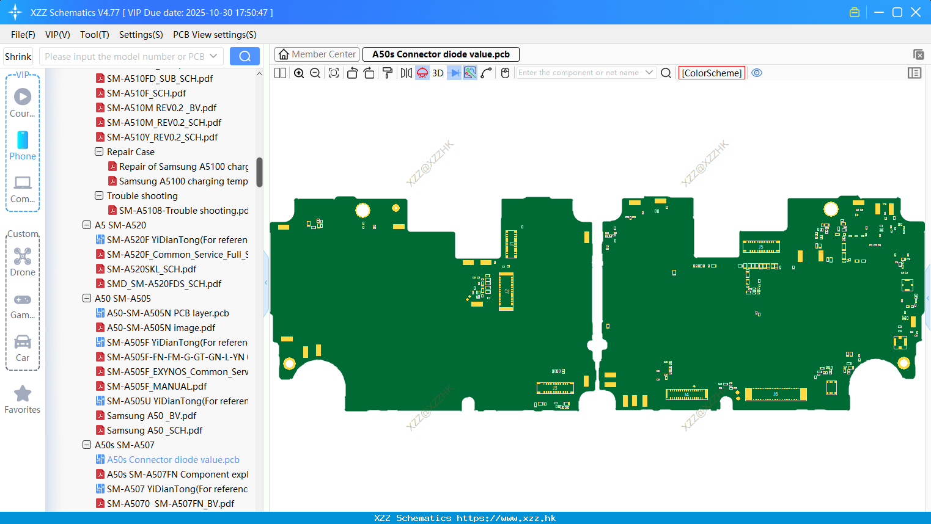Image resolution: width=931 pixels, height=524 pixels.
Task: Switch to Member Center tab
Action: click(x=317, y=54)
